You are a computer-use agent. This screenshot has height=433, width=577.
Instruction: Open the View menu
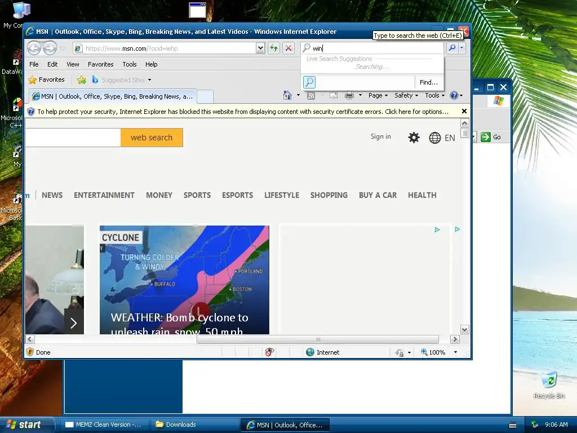(73, 64)
